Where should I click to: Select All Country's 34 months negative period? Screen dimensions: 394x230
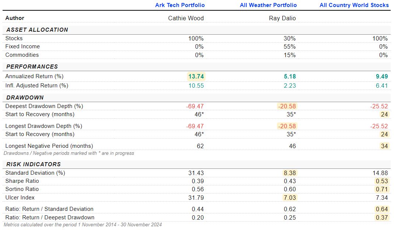384,146
